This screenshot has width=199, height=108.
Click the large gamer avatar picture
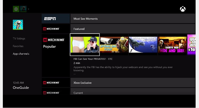(18, 25)
